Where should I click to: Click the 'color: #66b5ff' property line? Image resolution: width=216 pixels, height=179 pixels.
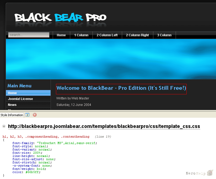tap(26, 172)
